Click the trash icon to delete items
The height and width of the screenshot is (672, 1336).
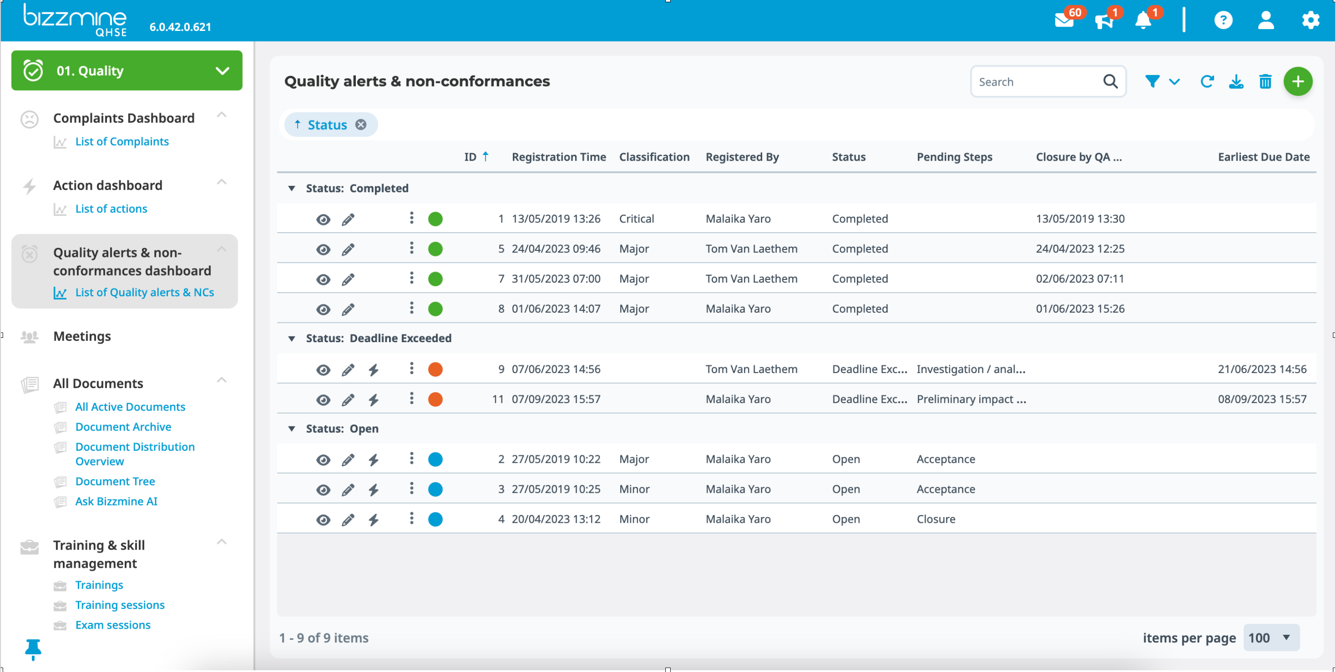(x=1265, y=81)
